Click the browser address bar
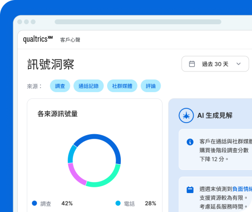The image size is (252, 212). click(138, 22)
